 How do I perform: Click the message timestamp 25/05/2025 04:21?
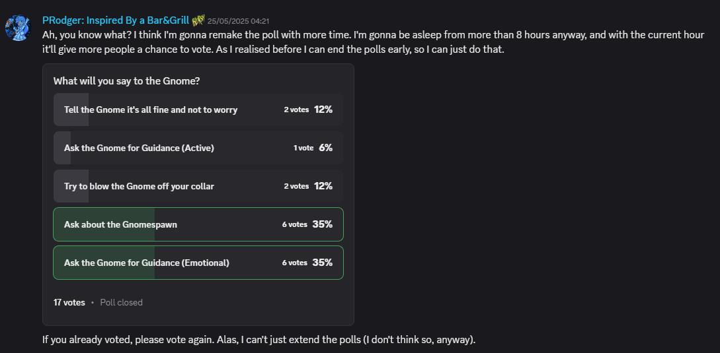click(238, 21)
